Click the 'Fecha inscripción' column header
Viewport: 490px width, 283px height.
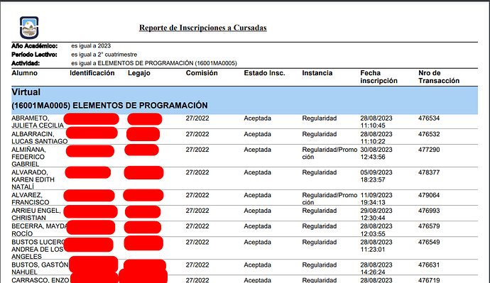(x=379, y=77)
